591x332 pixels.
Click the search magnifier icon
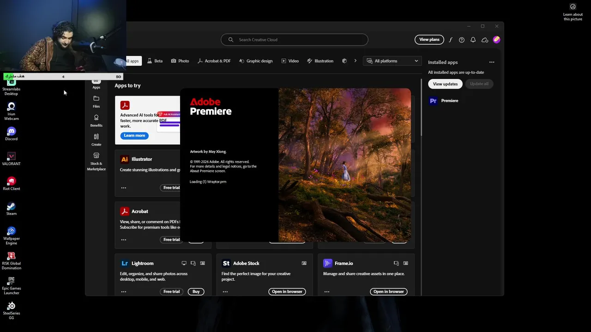[230, 40]
